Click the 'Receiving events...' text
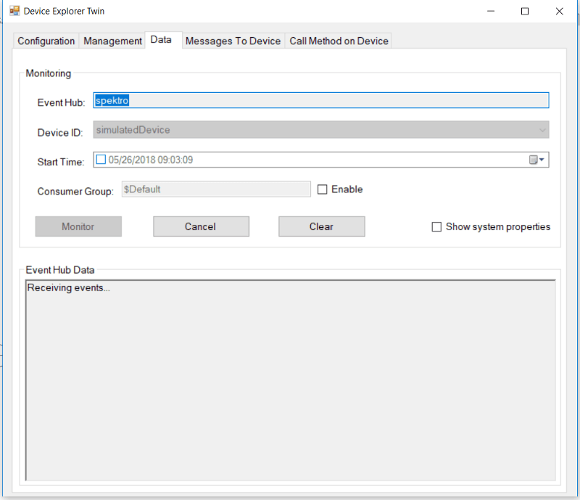This screenshot has height=500, width=580. [x=68, y=288]
